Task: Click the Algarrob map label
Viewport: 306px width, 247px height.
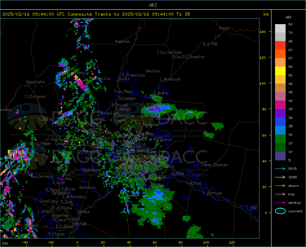Action: (x=60, y=215)
